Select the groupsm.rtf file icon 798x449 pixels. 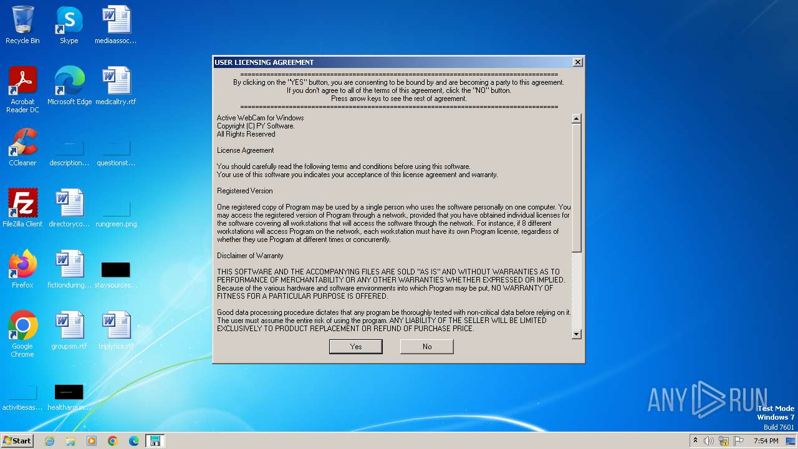(x=69, y=331)
